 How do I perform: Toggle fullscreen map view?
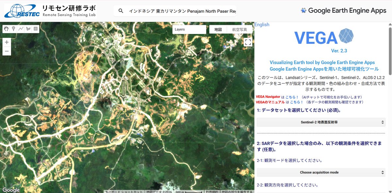(248, 42)
